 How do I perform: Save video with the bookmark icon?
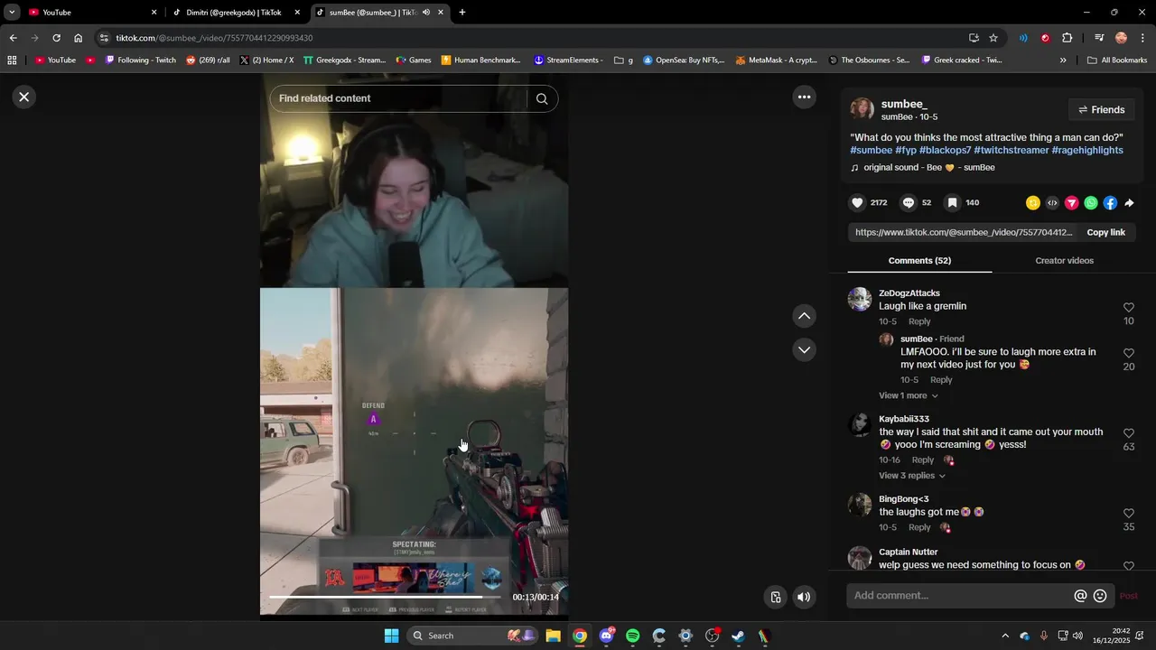pos(952,202)
